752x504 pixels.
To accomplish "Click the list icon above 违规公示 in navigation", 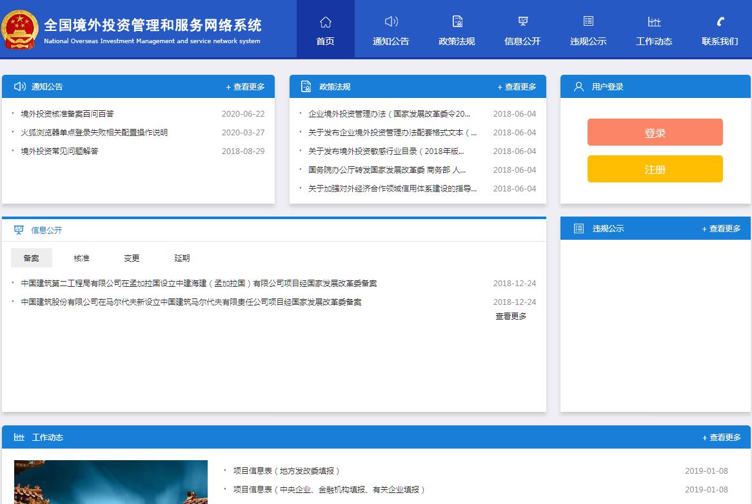I will pos(588,22).
